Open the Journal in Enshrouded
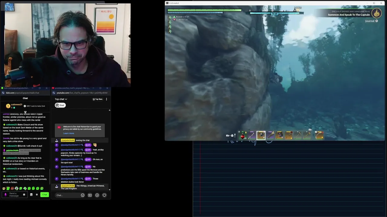Viewport: 387px width, 217px height. coord(371,21)
